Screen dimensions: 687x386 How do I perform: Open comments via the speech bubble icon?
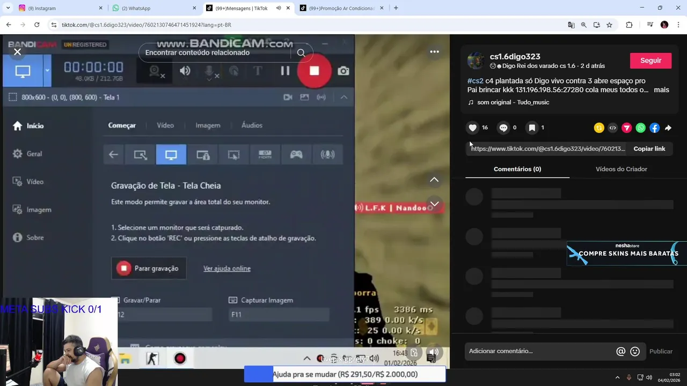point(503,128)
